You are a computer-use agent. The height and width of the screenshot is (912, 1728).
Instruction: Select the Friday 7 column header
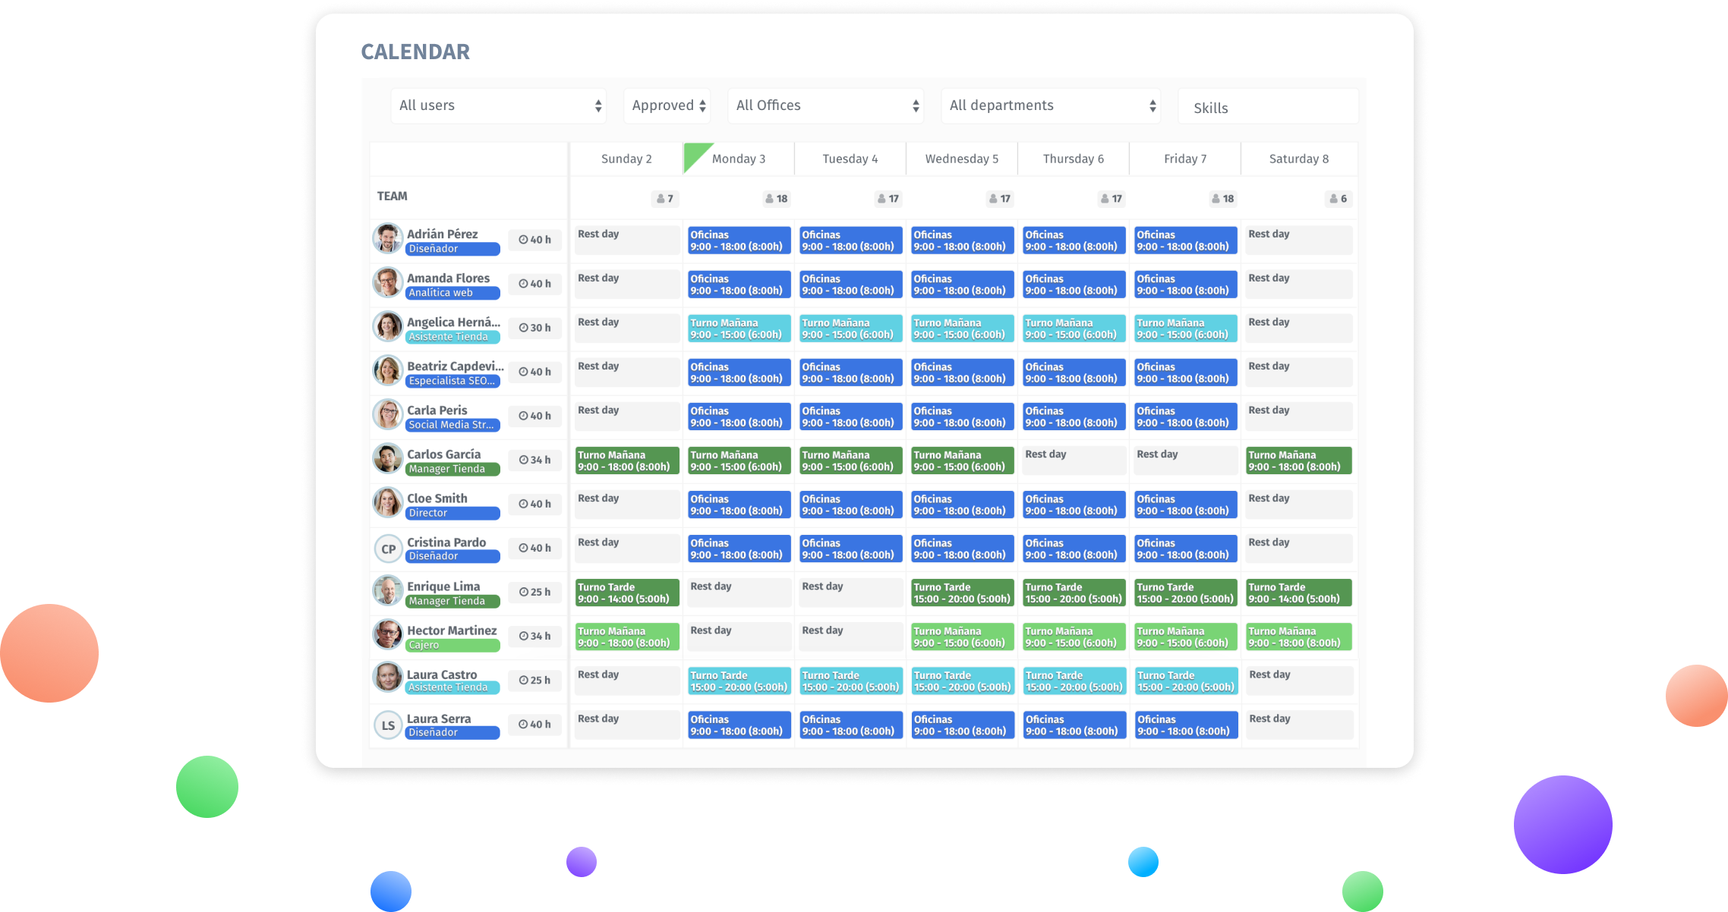[x=1184, y=159]
